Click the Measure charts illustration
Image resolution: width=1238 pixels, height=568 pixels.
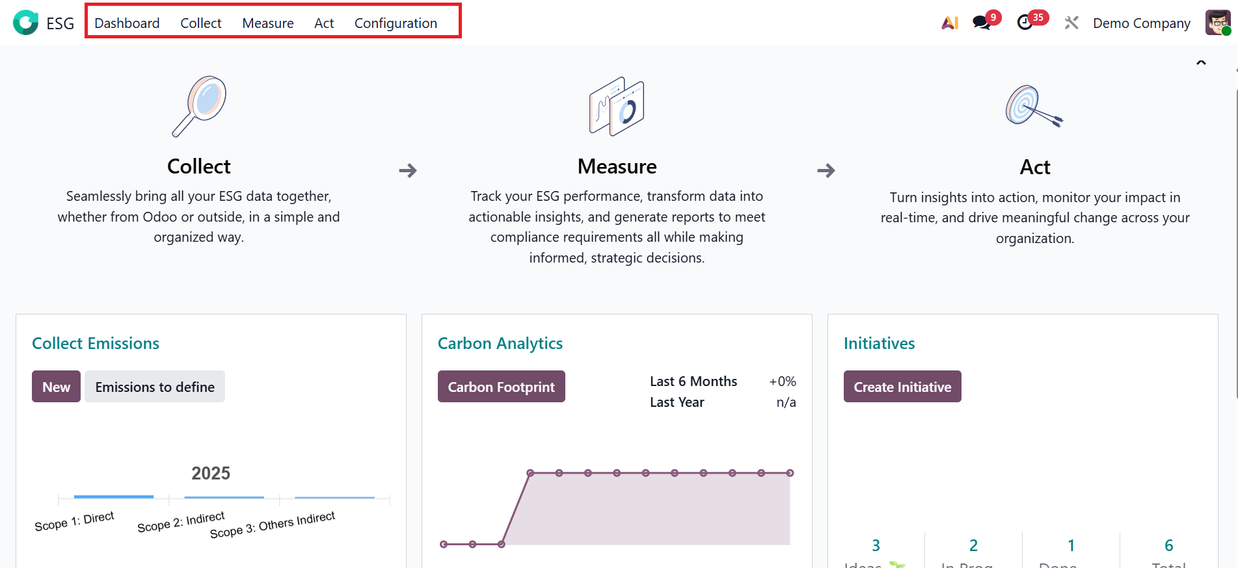point(617,106)
